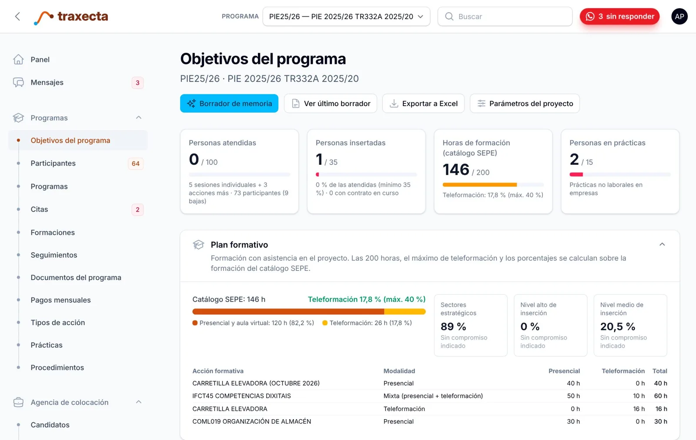Image resolution: width=696 pixels, height=440 pixels.
Task: Open Tipos de acción in the sidebar
Action: coord(78,323)
